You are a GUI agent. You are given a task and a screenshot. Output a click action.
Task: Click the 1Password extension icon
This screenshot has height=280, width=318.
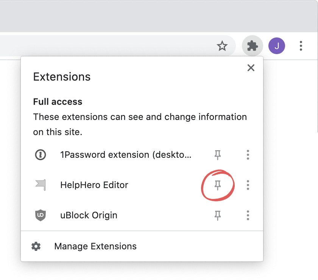click(x=41, y=155)
